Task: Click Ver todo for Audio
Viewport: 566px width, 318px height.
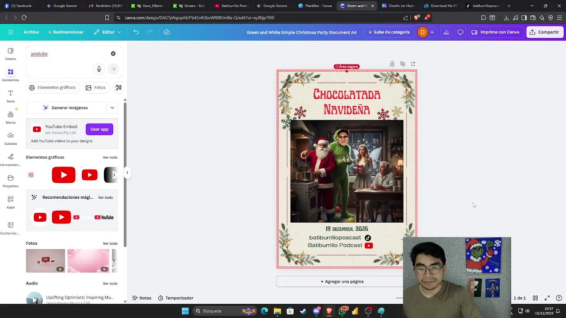Action: click(110, 284)
